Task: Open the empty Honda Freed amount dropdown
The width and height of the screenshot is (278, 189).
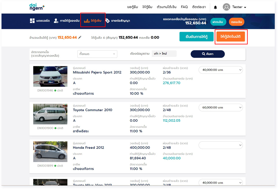Action: [220, 145]
